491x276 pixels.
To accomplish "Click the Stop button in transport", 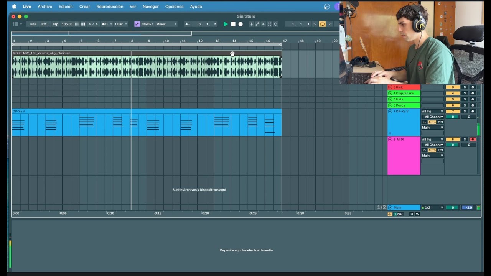I will pyautogui.click(x=233, y=24).
